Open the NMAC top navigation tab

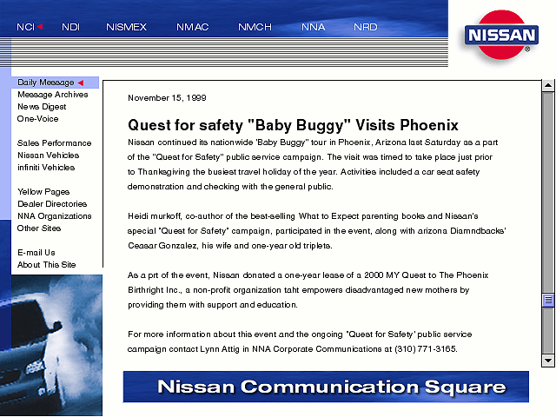(192, 27)
